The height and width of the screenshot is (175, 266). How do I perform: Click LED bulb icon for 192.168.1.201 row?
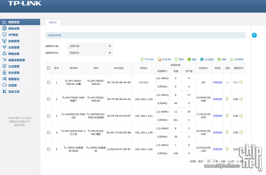point(227,115)
